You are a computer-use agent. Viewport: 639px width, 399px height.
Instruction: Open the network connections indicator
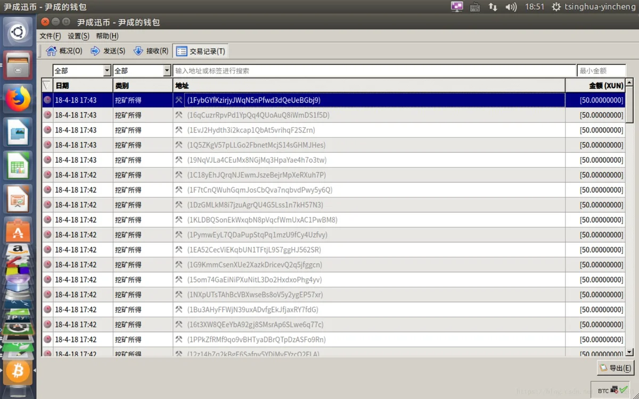tap(493, 7)
